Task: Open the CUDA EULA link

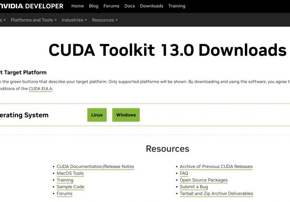Action: point(40,89)
